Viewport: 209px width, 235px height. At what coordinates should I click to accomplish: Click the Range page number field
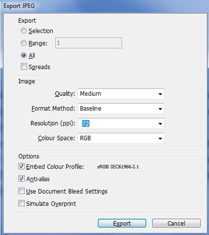(x=88, y=43)
